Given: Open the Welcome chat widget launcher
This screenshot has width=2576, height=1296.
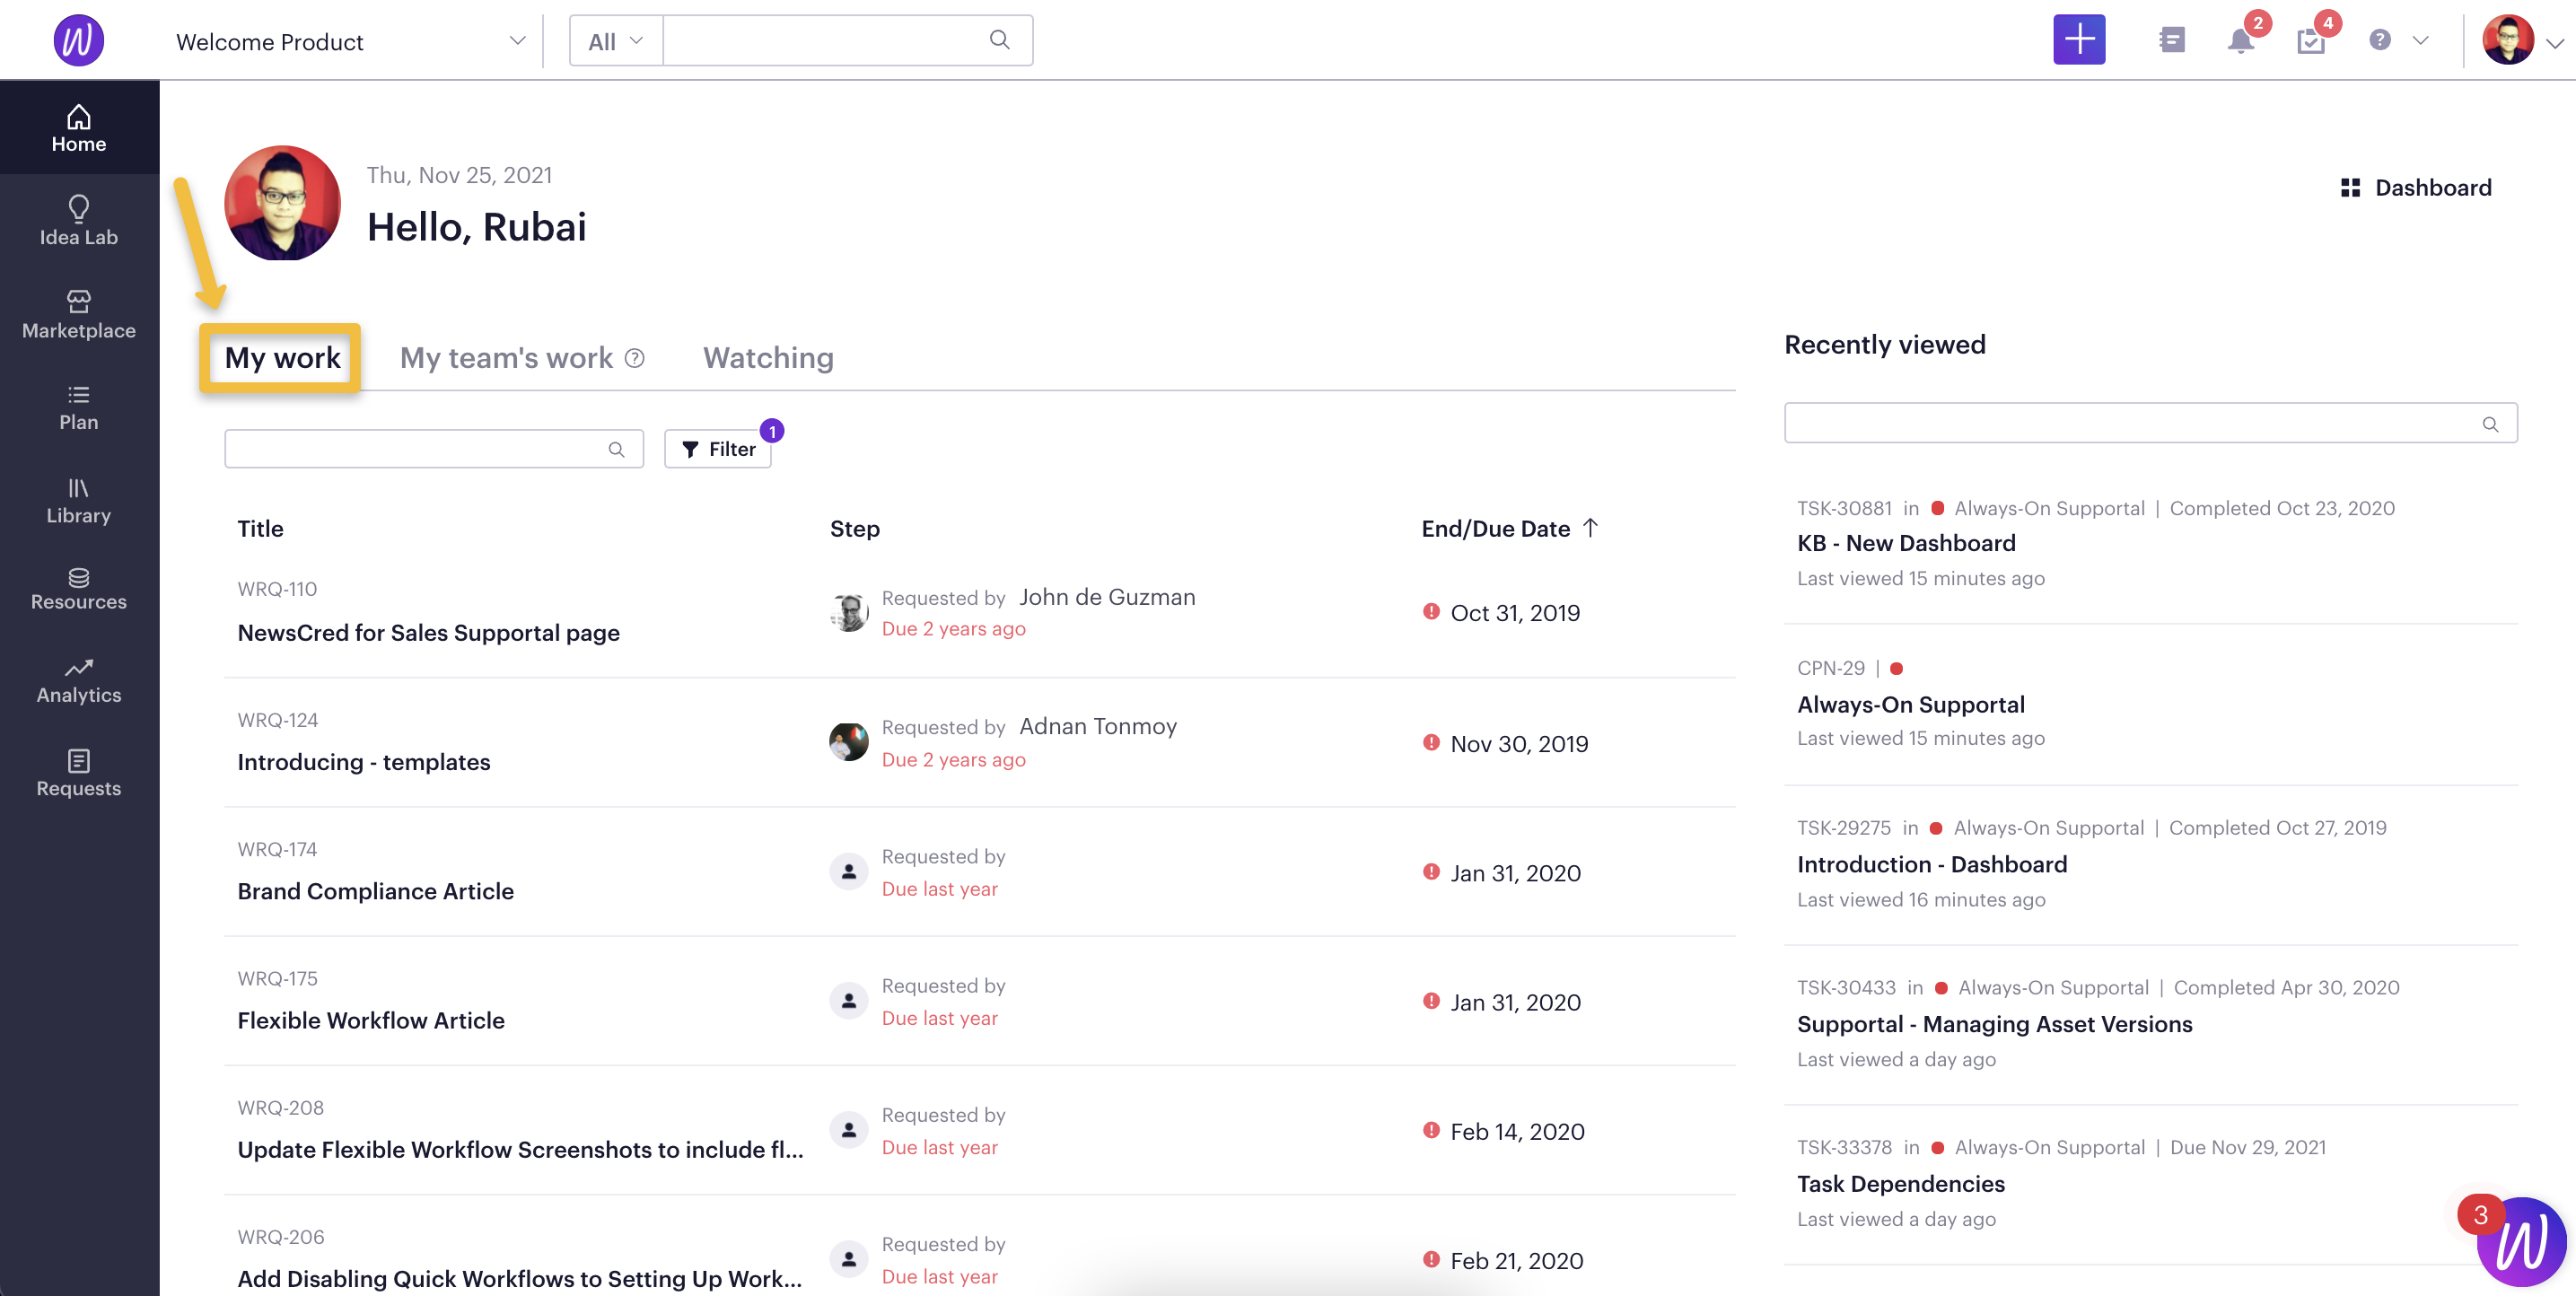Looking at the screenshot, I should tap(2520, 1242).
